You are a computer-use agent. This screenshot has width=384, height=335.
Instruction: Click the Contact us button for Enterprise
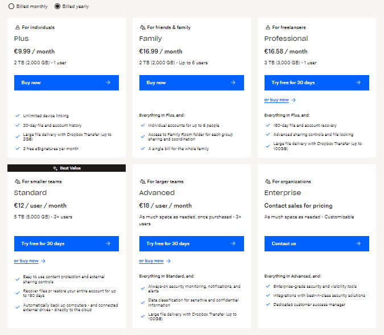tap(317, 243)
